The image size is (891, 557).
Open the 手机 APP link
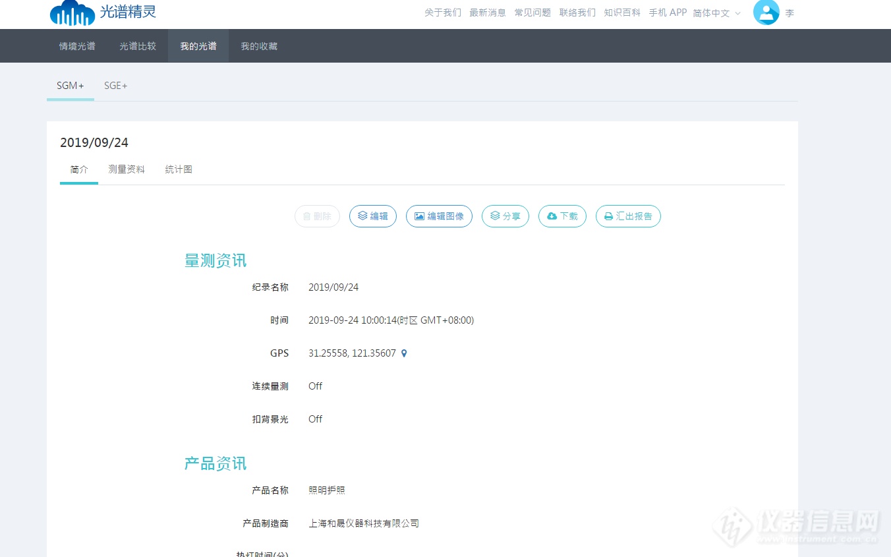pyautogui.click(x=668, y=13)
